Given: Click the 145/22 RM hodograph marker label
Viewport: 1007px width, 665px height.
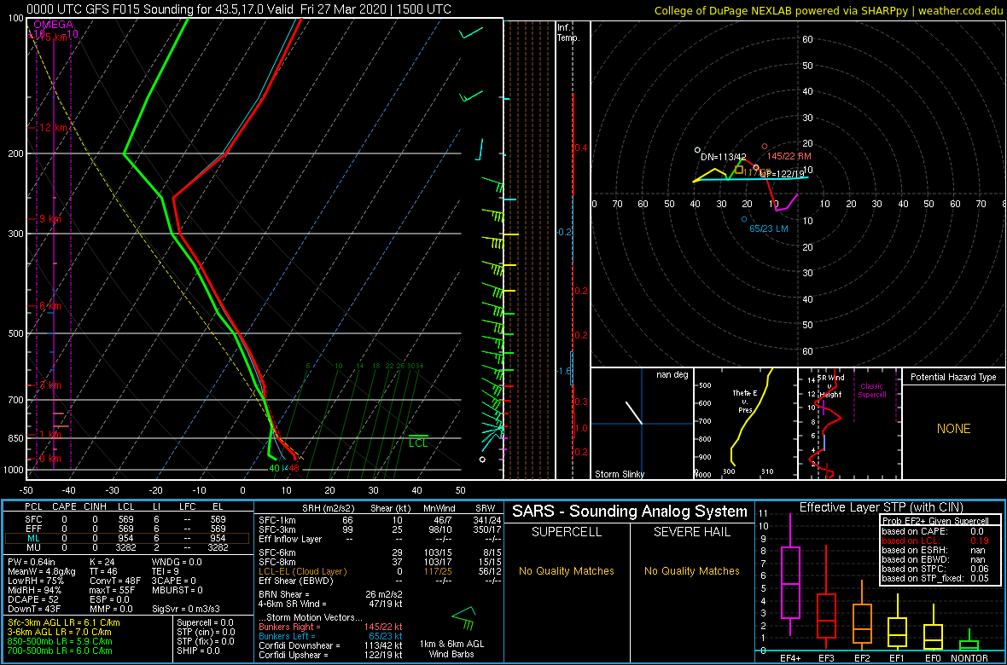Looking at the screenshot, I should [x=789, y=156].
